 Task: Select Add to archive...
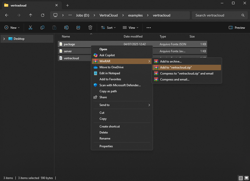coord(187,61)
